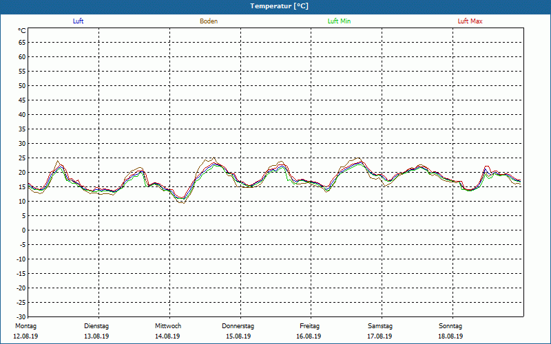Click the -30 value on the y-axis
Viewport: 551px width, 344px height.
(21, 317)
